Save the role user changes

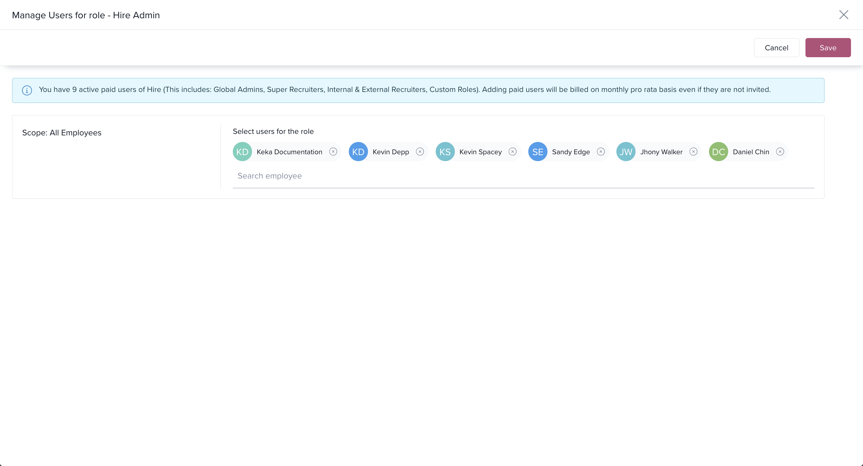(x=828, y=48)
